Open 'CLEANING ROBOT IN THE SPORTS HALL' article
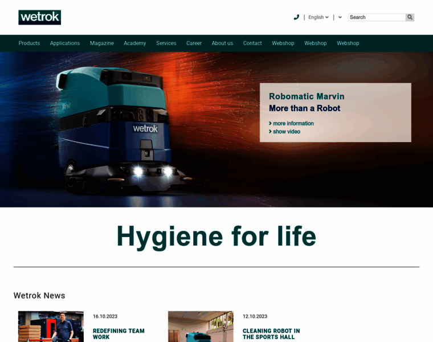This screenshot has width=433, height=342. pos(271,333)
